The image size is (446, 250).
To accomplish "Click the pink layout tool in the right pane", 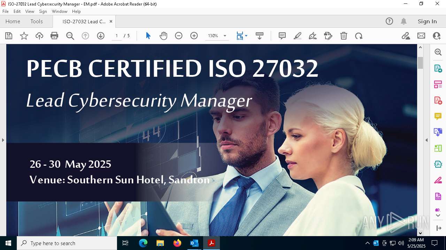I will tap(438, 84).
